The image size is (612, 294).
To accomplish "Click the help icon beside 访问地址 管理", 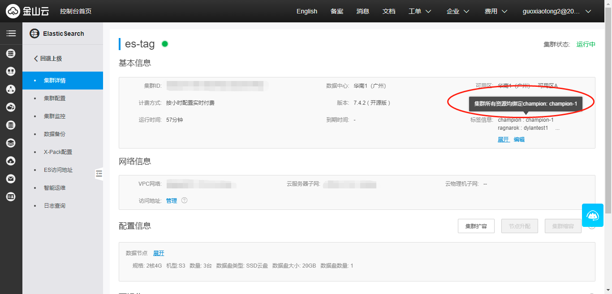I will tap(184, 200).
